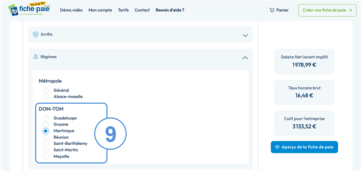The image size is (362, 172).
Task: Click the Martinique label text
Action: (64, 131)
